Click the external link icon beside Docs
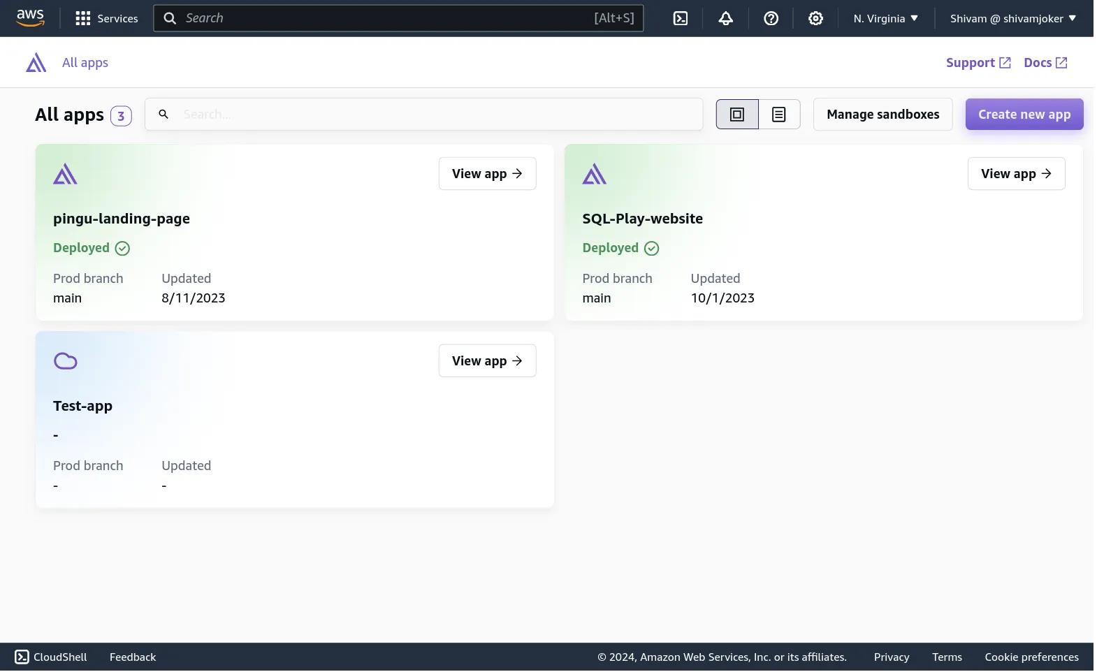The width and height of the screenshot is (1097, 672). 1061,63
